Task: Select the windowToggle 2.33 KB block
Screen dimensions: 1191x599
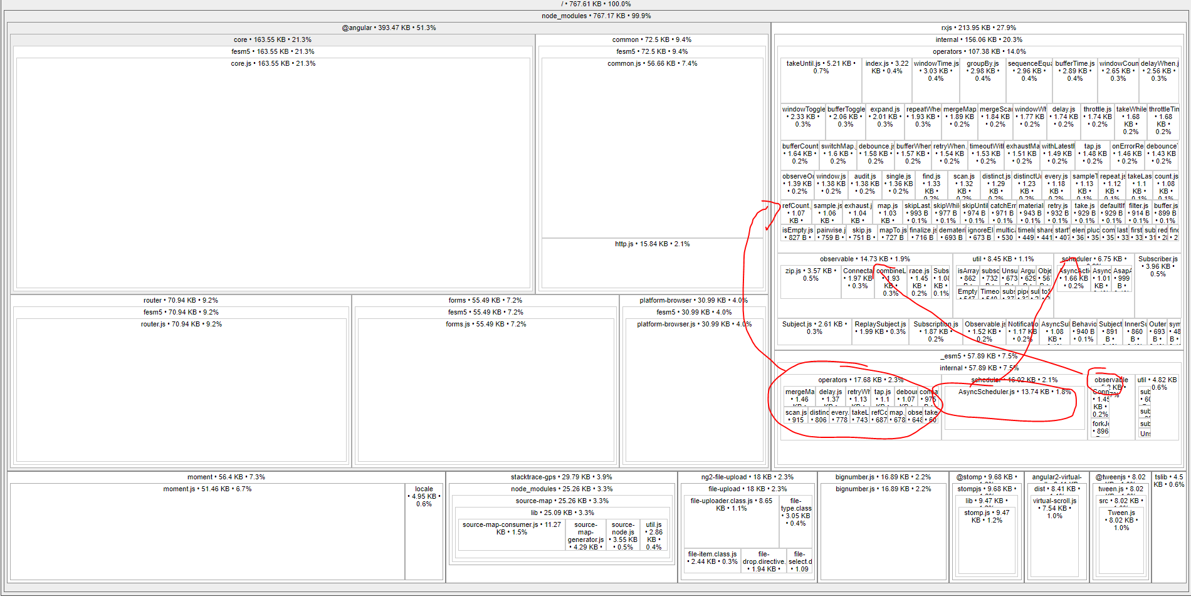Action: pyautogui.click(x=803, y=122)
